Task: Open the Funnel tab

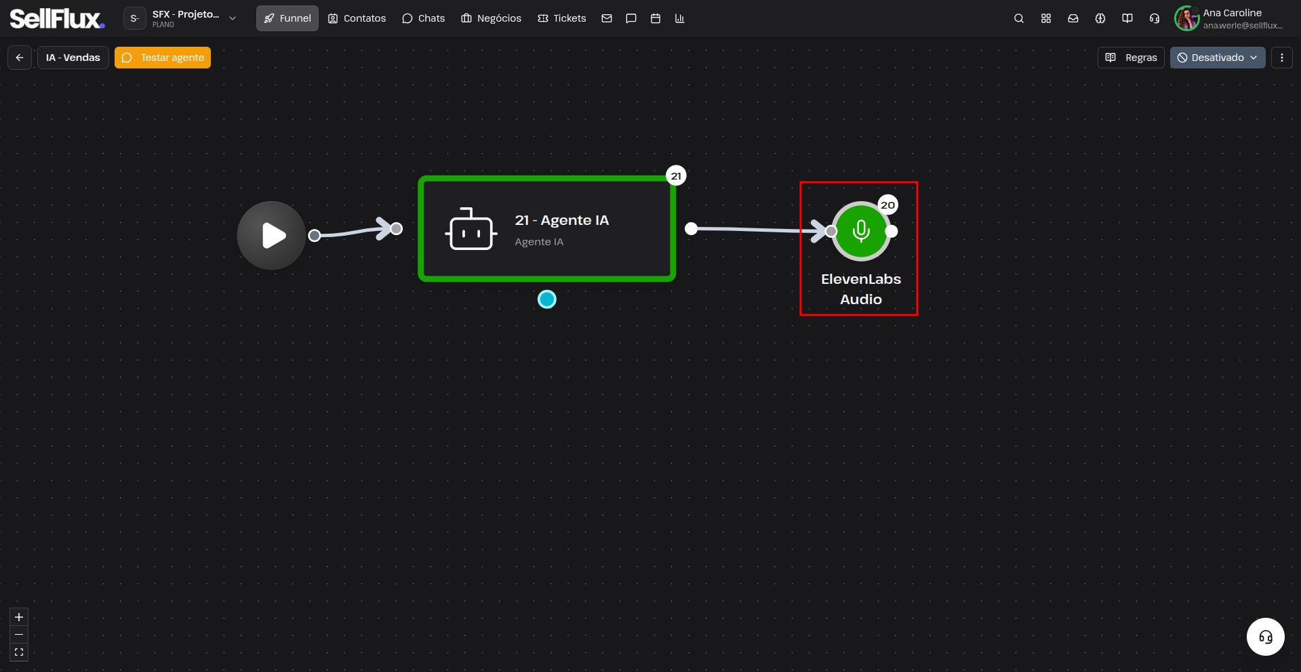Action: 287,18
